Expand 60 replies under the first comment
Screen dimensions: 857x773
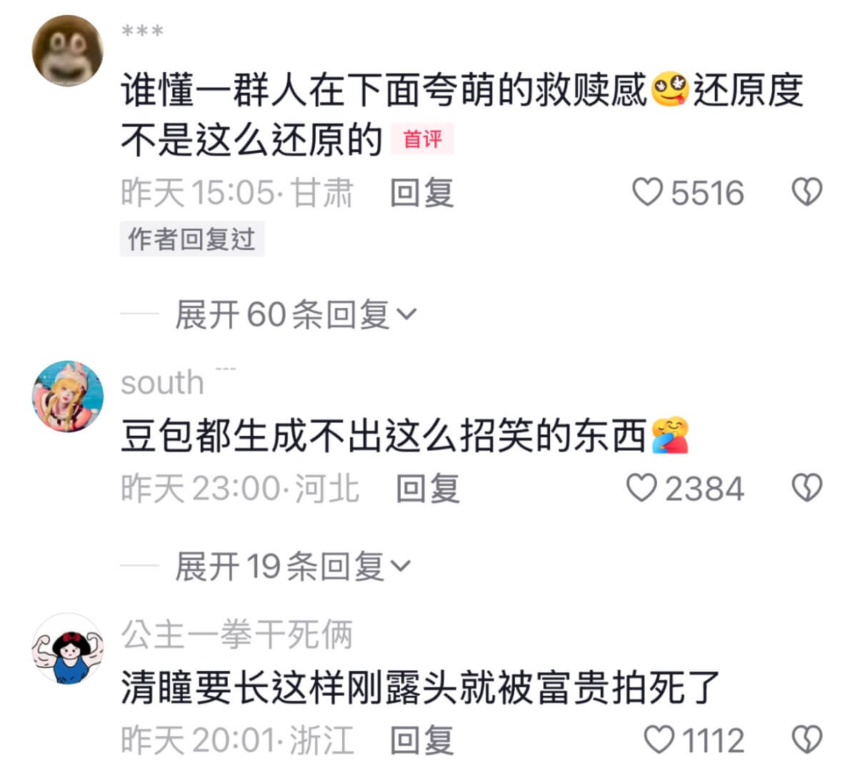click(296, 314)
